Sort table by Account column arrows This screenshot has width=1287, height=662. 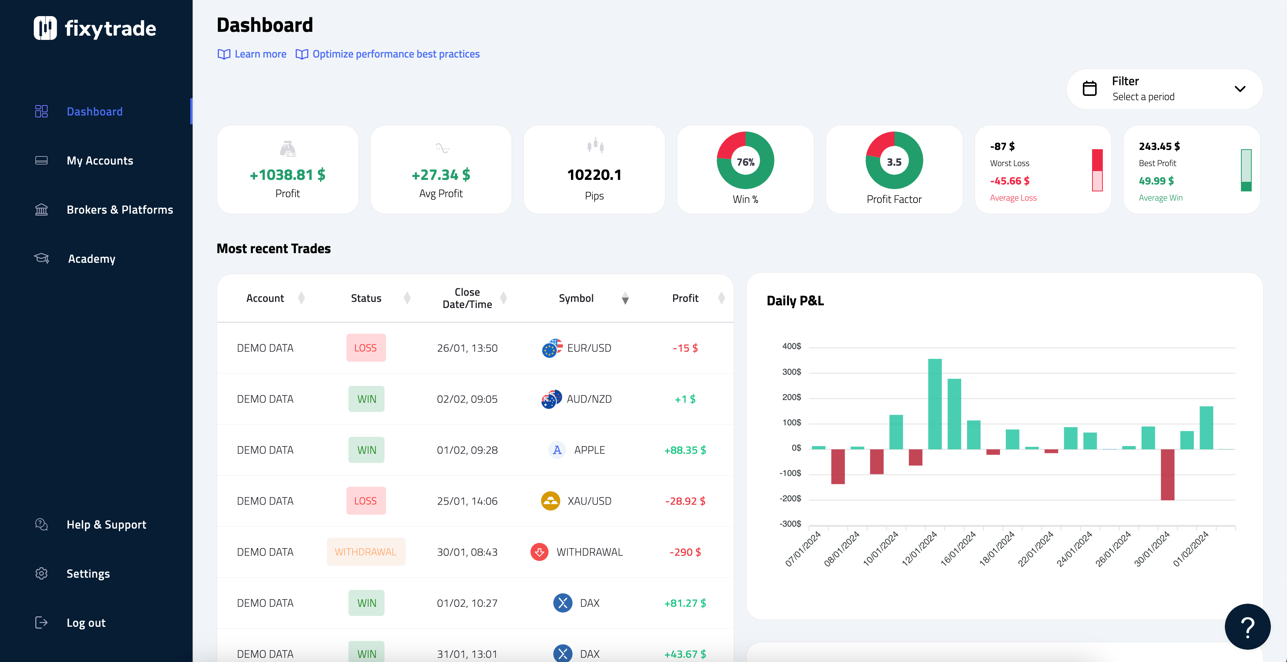pyautogui.click(x=301, y=298)
